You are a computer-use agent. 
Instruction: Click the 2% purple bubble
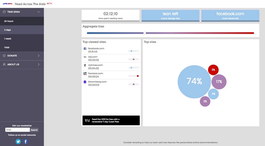coord(205,101)
